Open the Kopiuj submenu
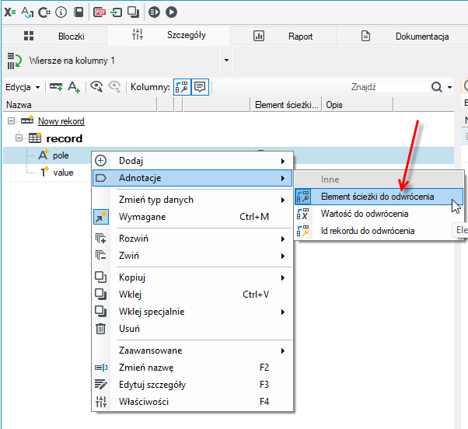The image size is (468, 429). pyautogui.click(x=192, y=277)
